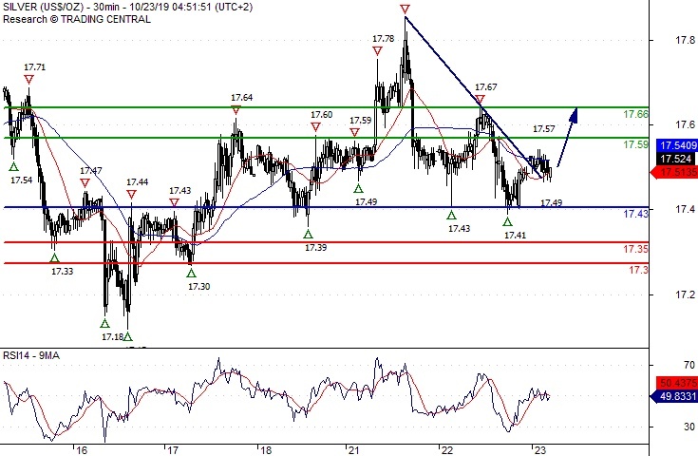Select the green 17.66 resistance level label
The width and height of the screenshot is (698, 456).
(x=635, y=114)
